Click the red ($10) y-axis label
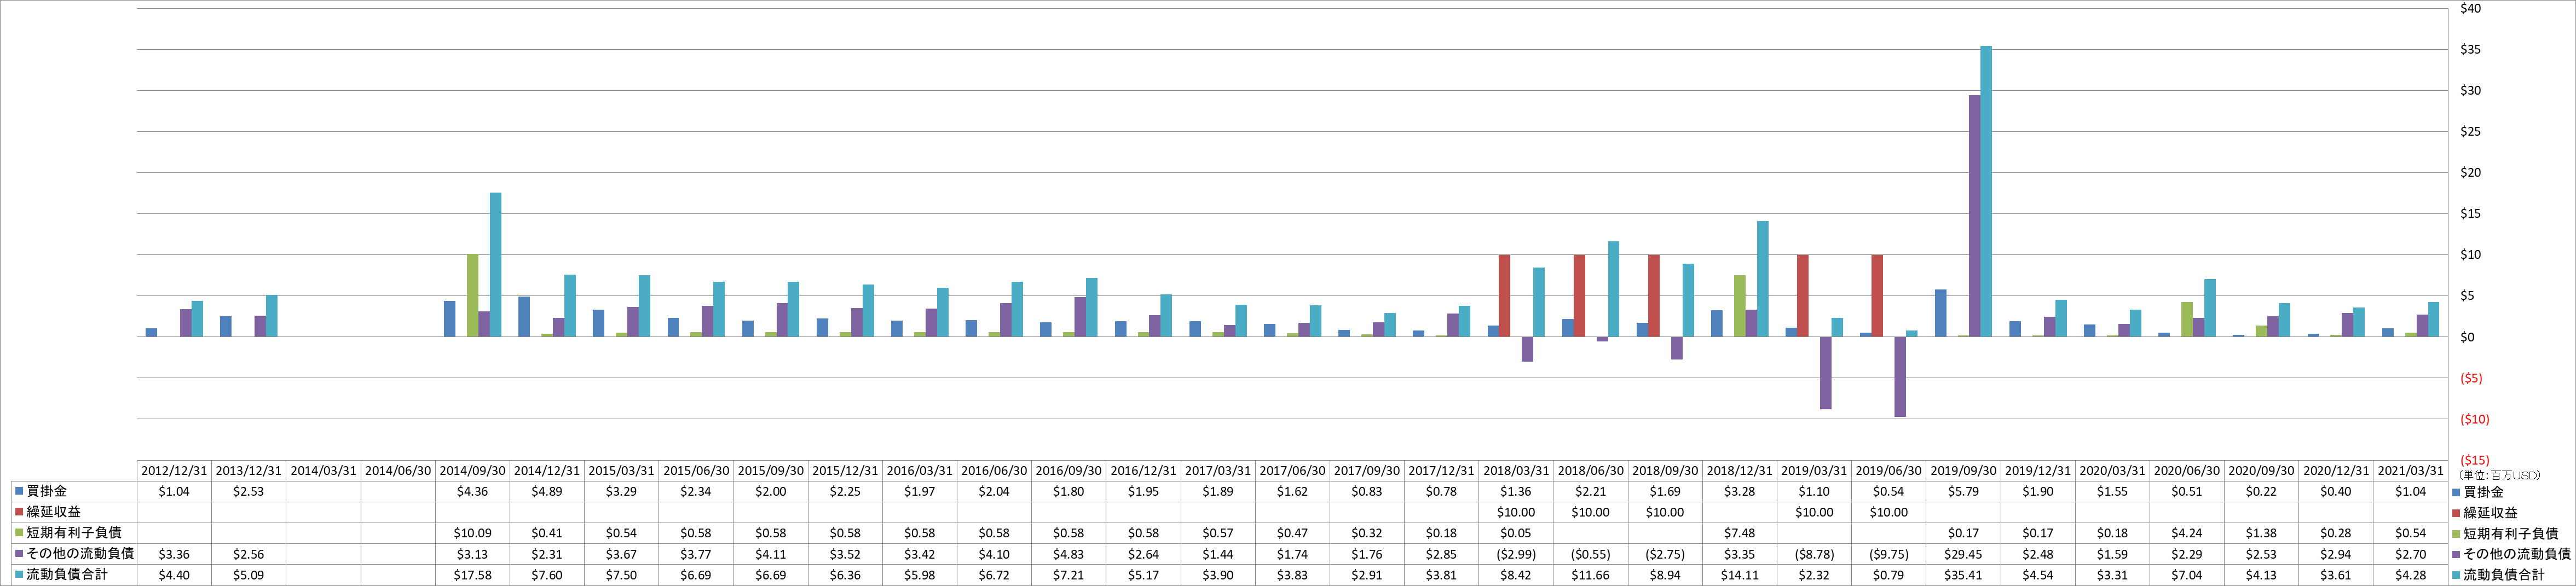Image resolution: width=2576 pixels, height=586 pixels. click(x=2474, y=419)
